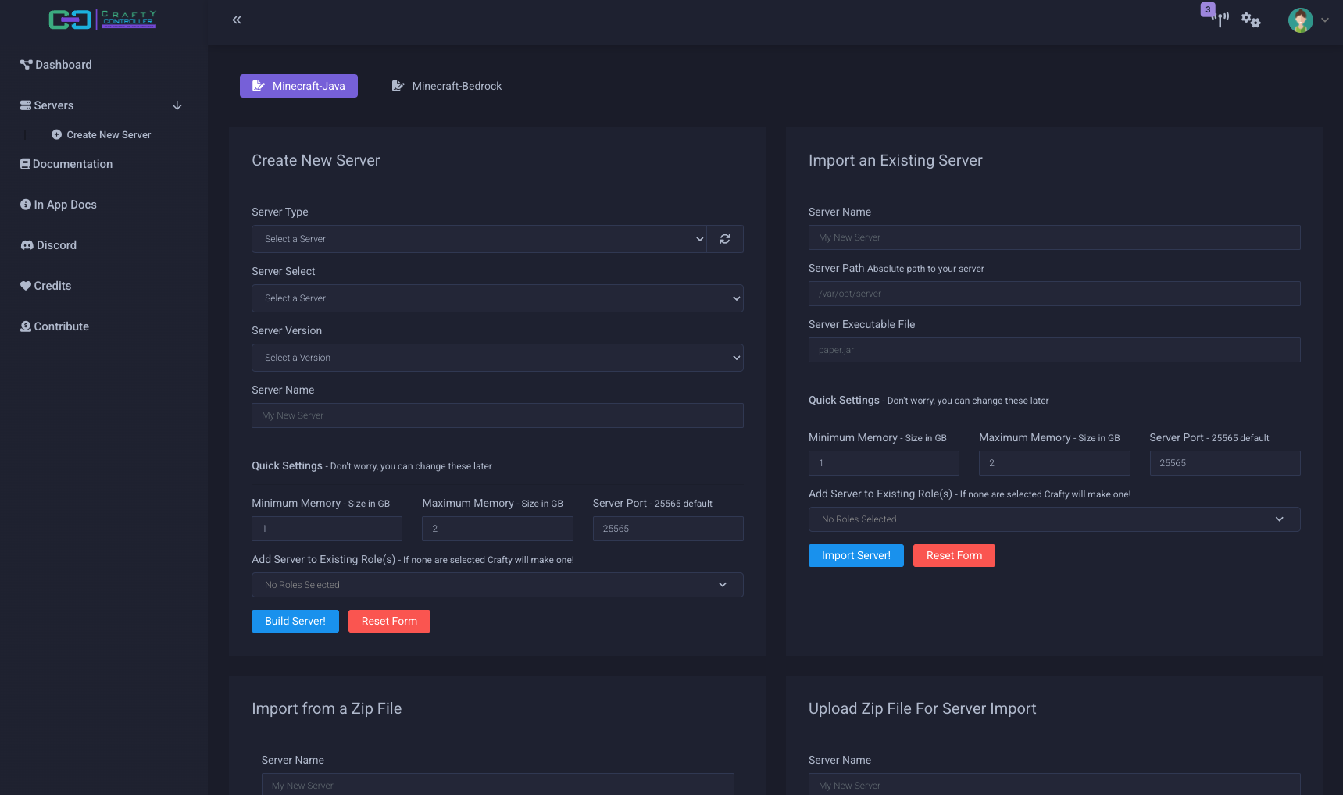Open the Server Version dropdown
The height and width of the screenshot is (795, 1343).
[497, 358]
